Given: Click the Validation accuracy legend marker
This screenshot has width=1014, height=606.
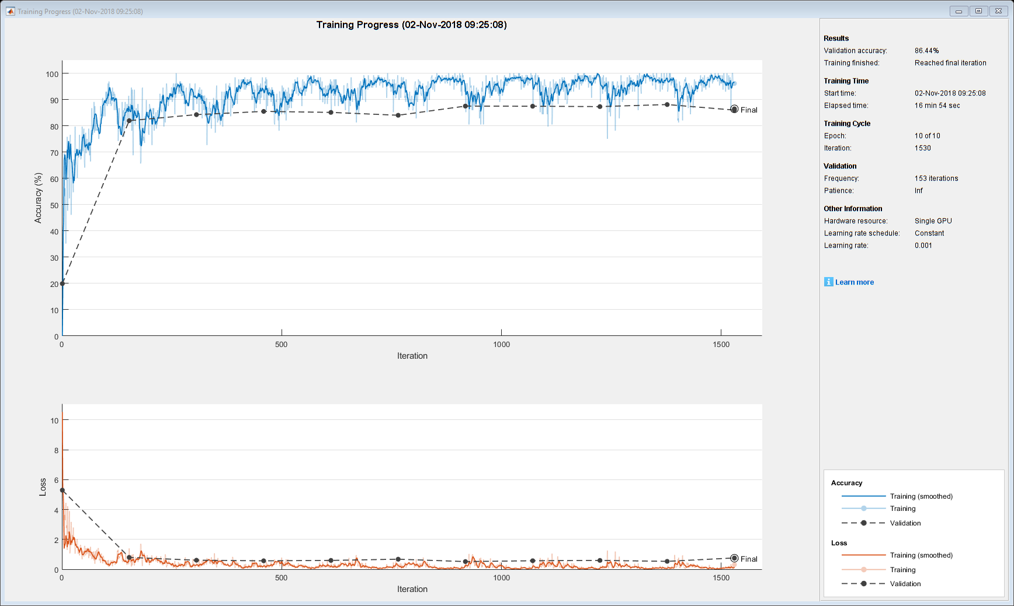Looking at the screenshot, I should pyautogui.click(x=864, y=523).
